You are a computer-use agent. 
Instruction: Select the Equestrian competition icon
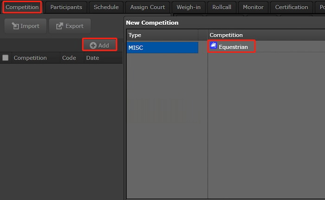213,46
